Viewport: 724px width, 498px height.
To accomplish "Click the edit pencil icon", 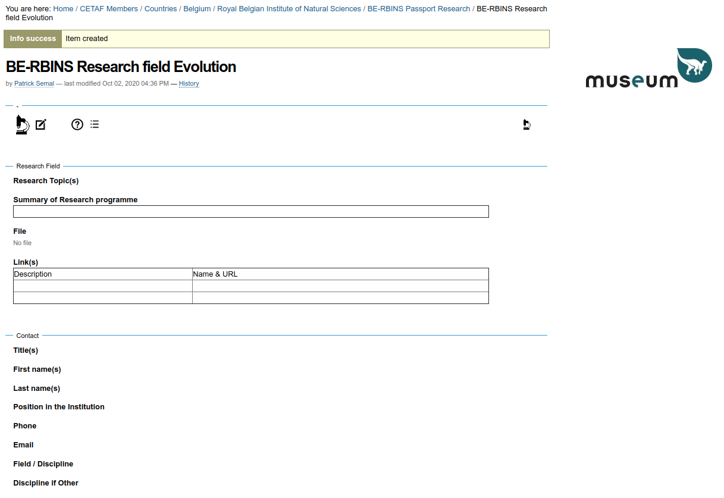I will point(40,124).
